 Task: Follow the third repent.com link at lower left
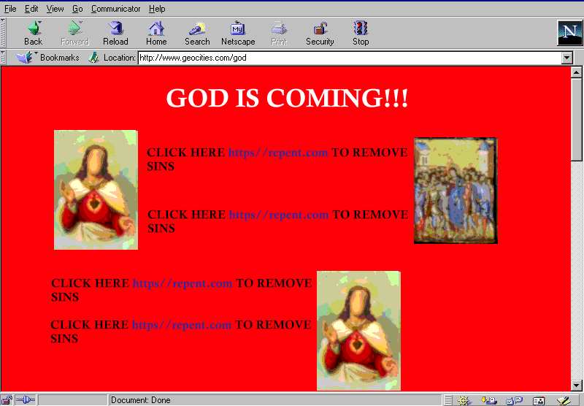point(182,283)
